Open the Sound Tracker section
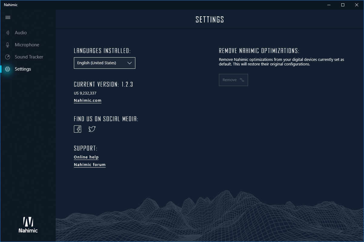The width and height of the screenshot is (364, 242). point(29,57)
